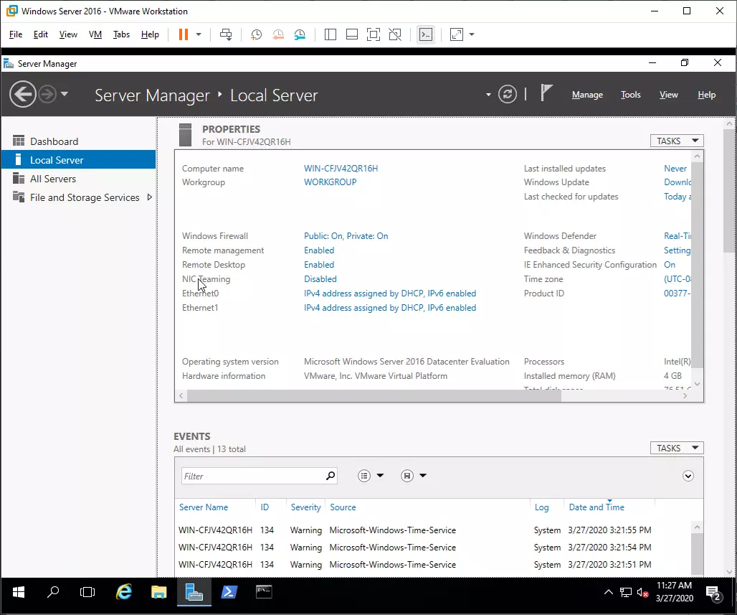Open the stretch guest dropdown arrow

472,34
